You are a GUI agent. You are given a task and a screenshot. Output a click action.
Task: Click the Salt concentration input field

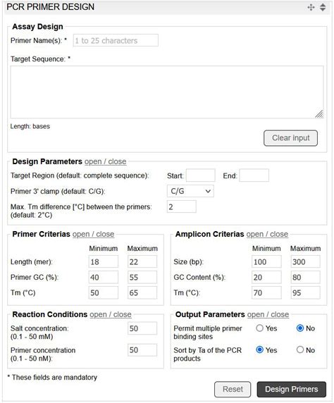pos(142,328)
